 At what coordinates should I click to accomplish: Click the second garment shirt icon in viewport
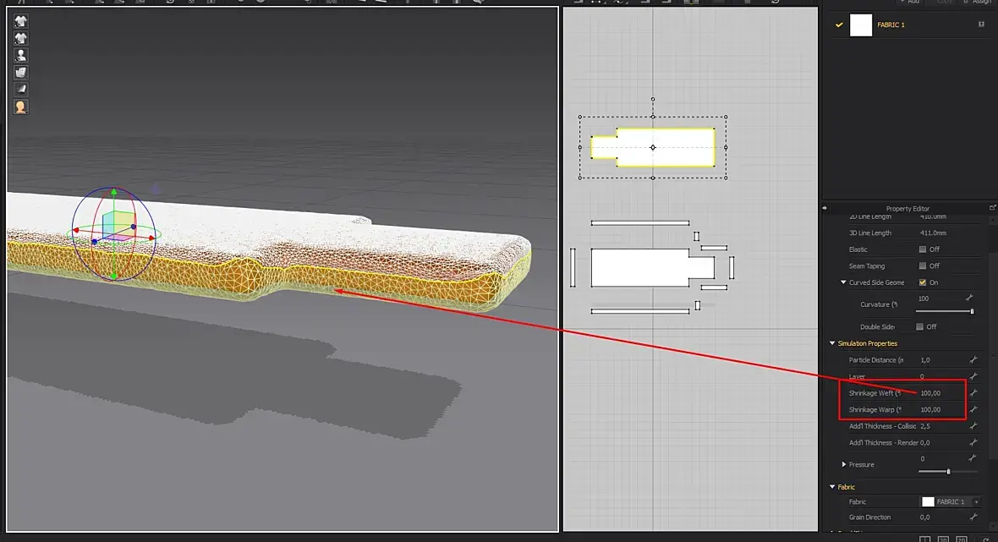[20, 38]
